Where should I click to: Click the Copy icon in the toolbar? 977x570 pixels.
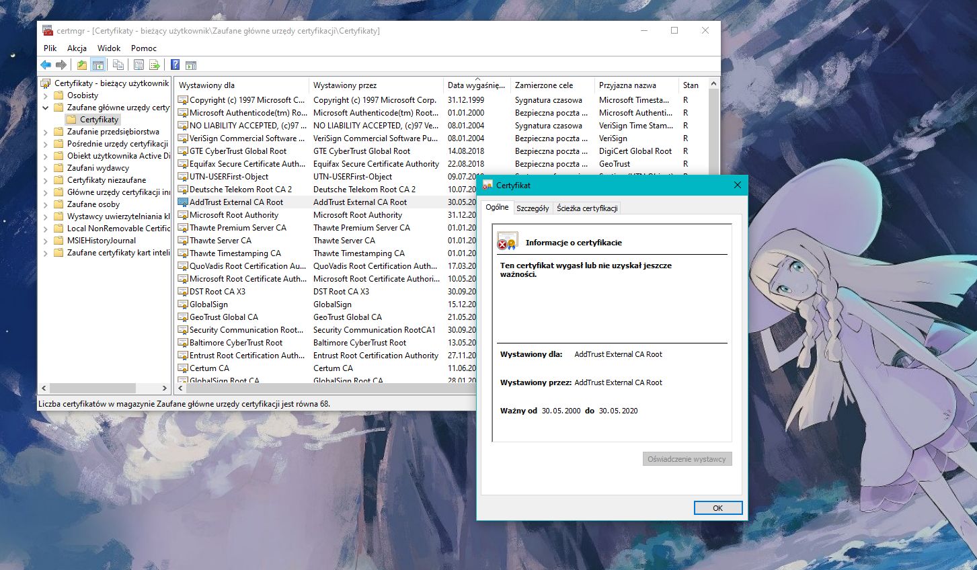click(118, 65)
